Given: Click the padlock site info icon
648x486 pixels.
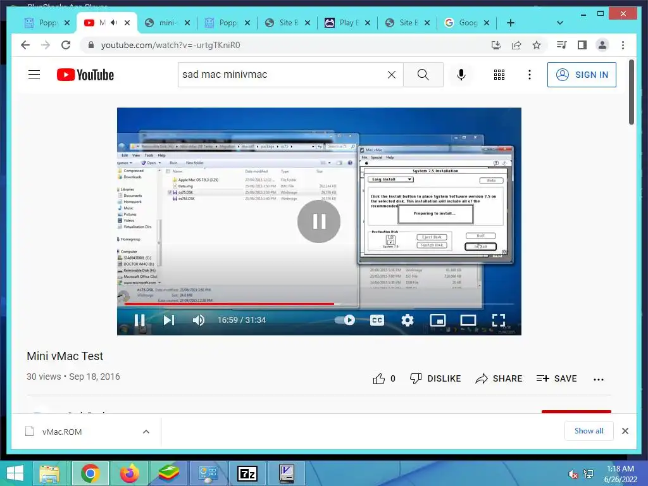Looking at the screenshot, I should (x=91, y=45).
